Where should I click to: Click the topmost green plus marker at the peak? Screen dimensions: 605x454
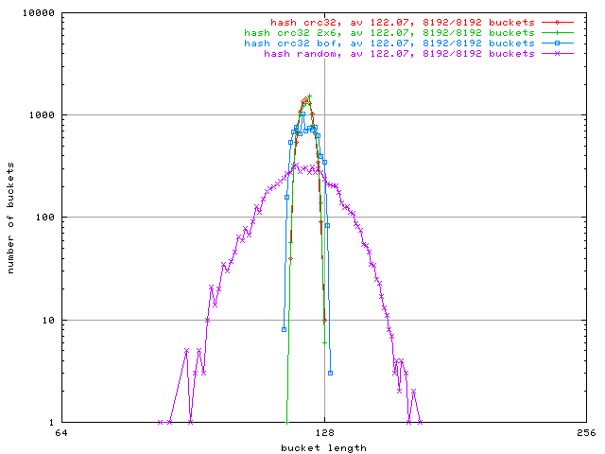(x=309, y=96)
